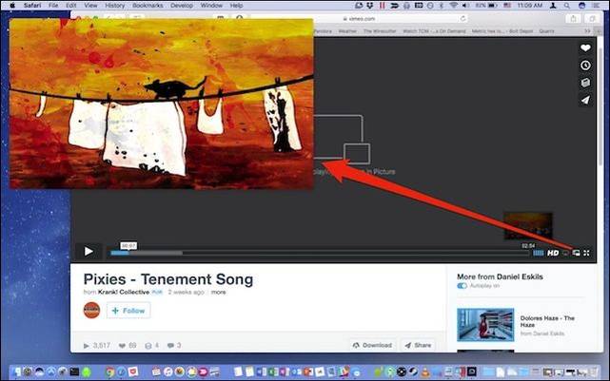Open the Notification Center icon
The height and width of the screenshot is (381, 610).
[x=597, y=6]
